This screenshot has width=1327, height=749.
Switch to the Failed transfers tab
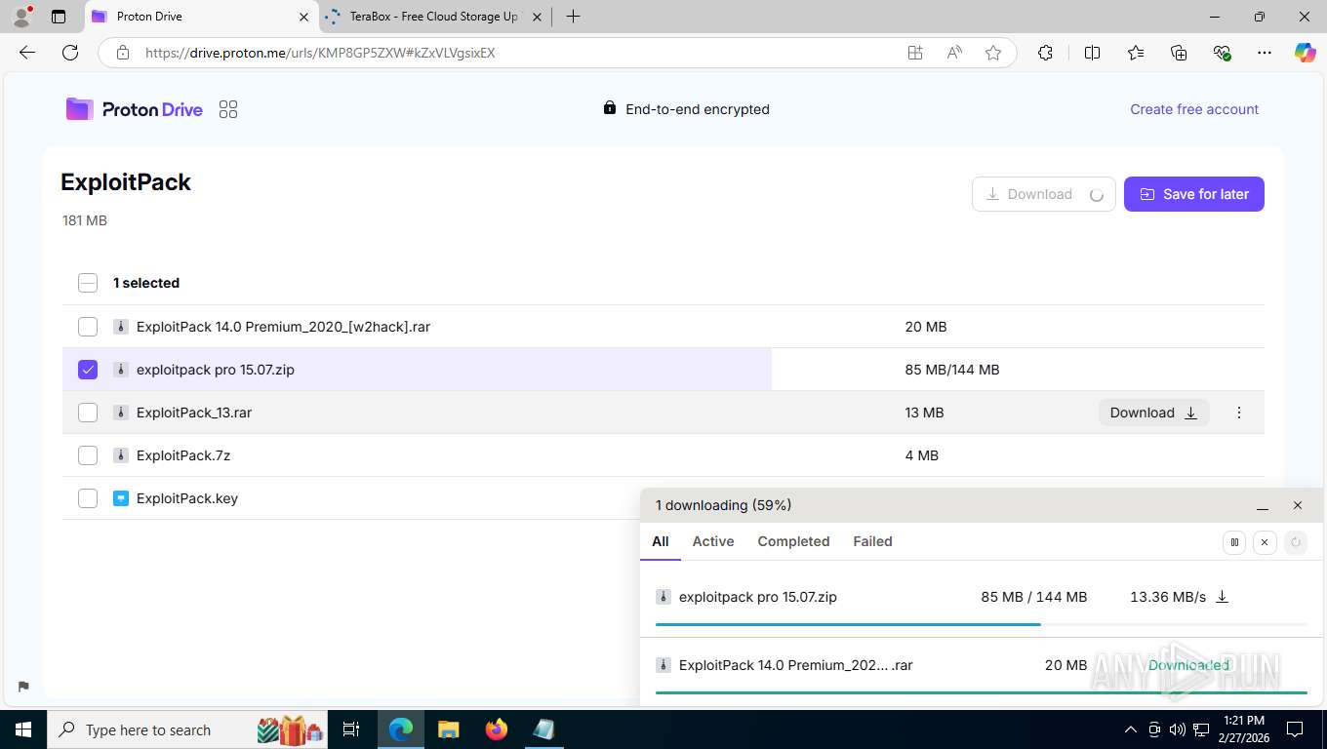point(872,541)
